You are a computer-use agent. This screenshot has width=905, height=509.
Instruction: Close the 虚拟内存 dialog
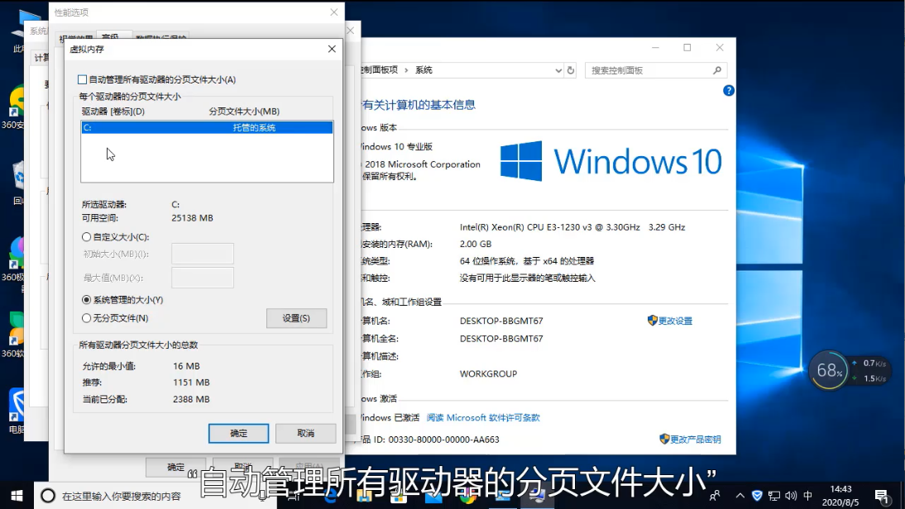(332, 49)
